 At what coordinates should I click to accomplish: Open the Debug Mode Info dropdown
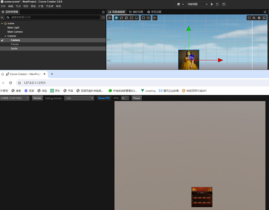[x=79, y=98]
